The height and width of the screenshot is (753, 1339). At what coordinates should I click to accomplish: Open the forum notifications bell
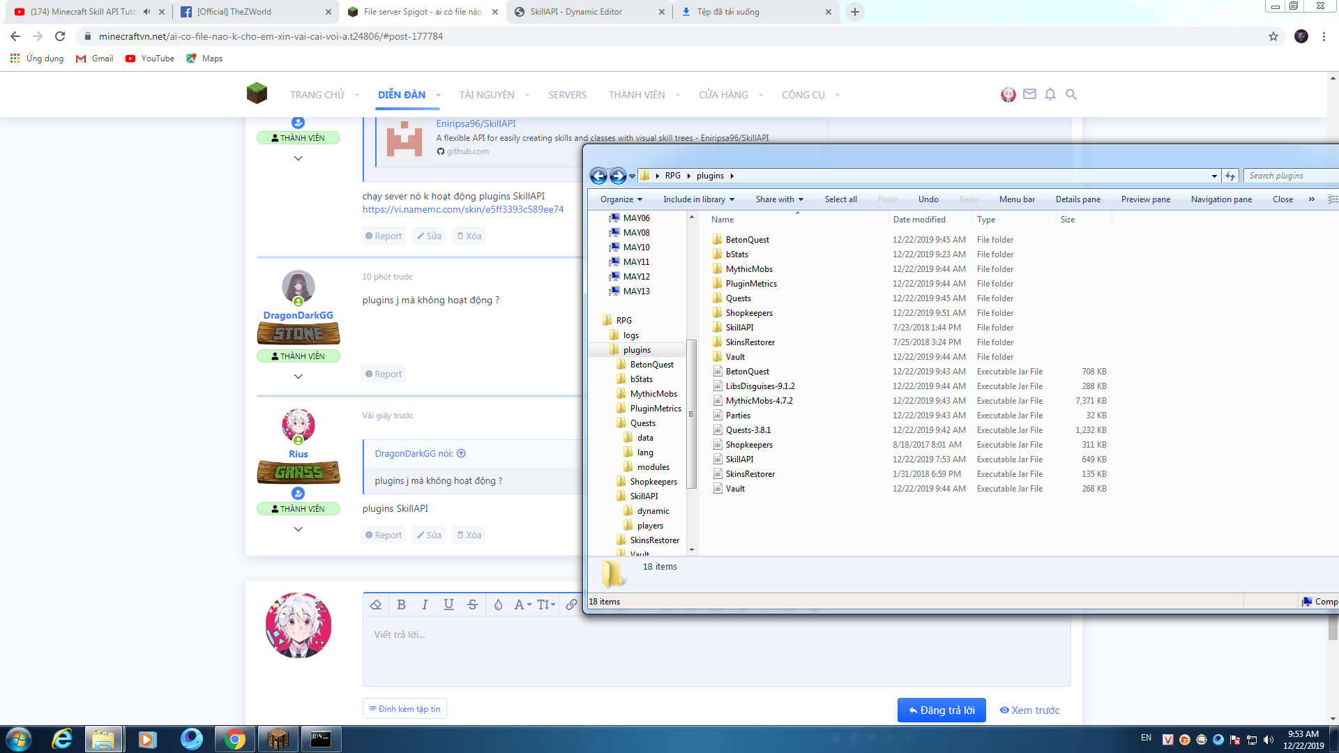[x=1050, y=94]
